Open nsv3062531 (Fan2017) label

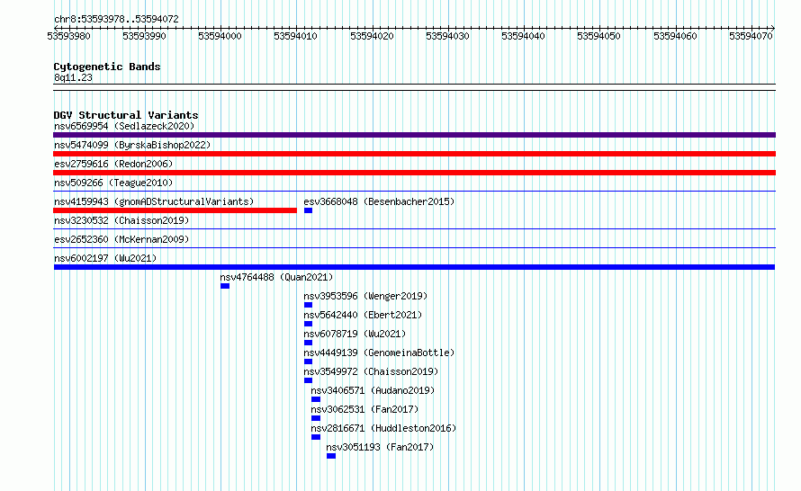[364, 409]
